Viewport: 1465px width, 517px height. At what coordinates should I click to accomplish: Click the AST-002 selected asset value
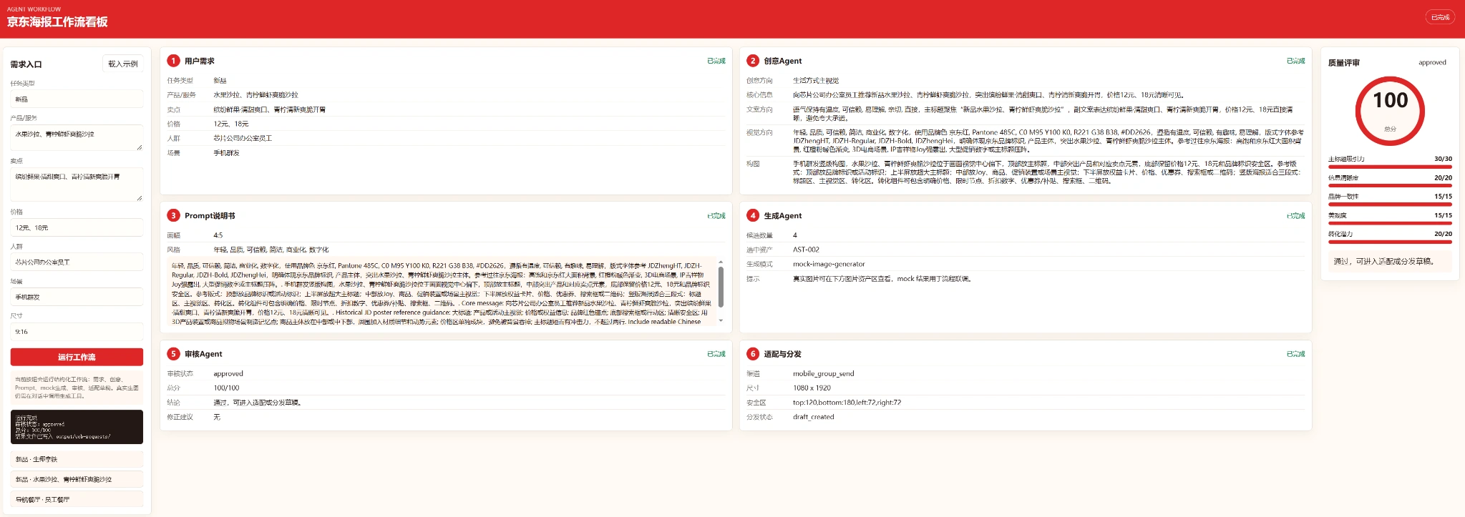(806, 250)
